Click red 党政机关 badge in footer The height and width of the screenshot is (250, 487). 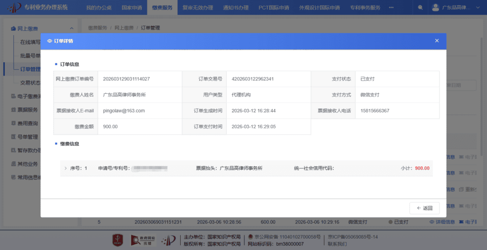(118, 240)
